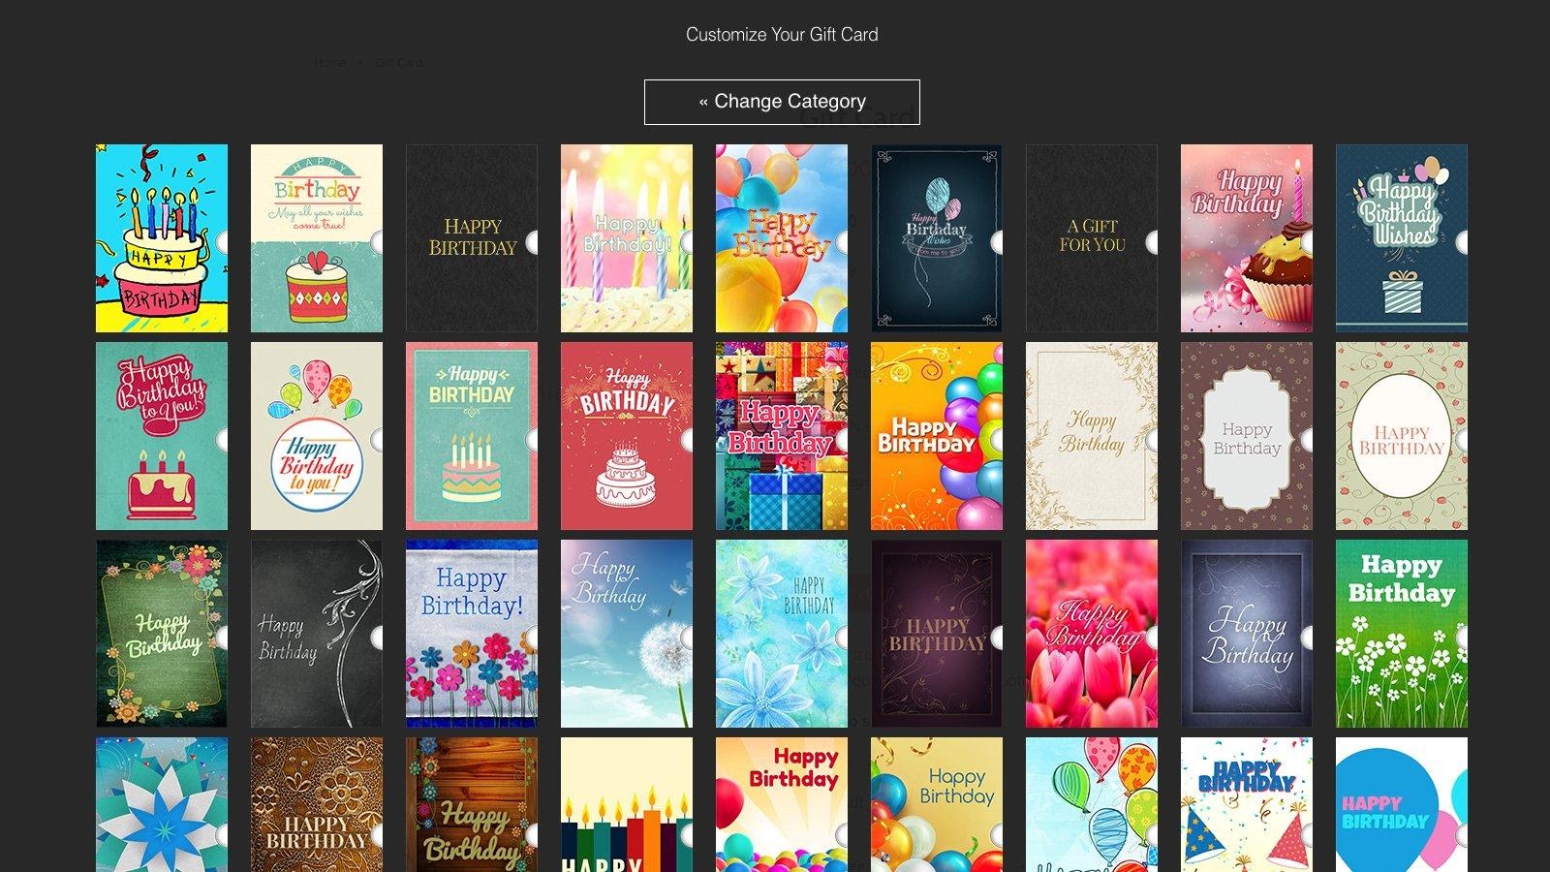The height and width of the screenshot is (872, 1550).
Task: Select the brown floral oval frame card
Action: tap(1246, 436)
